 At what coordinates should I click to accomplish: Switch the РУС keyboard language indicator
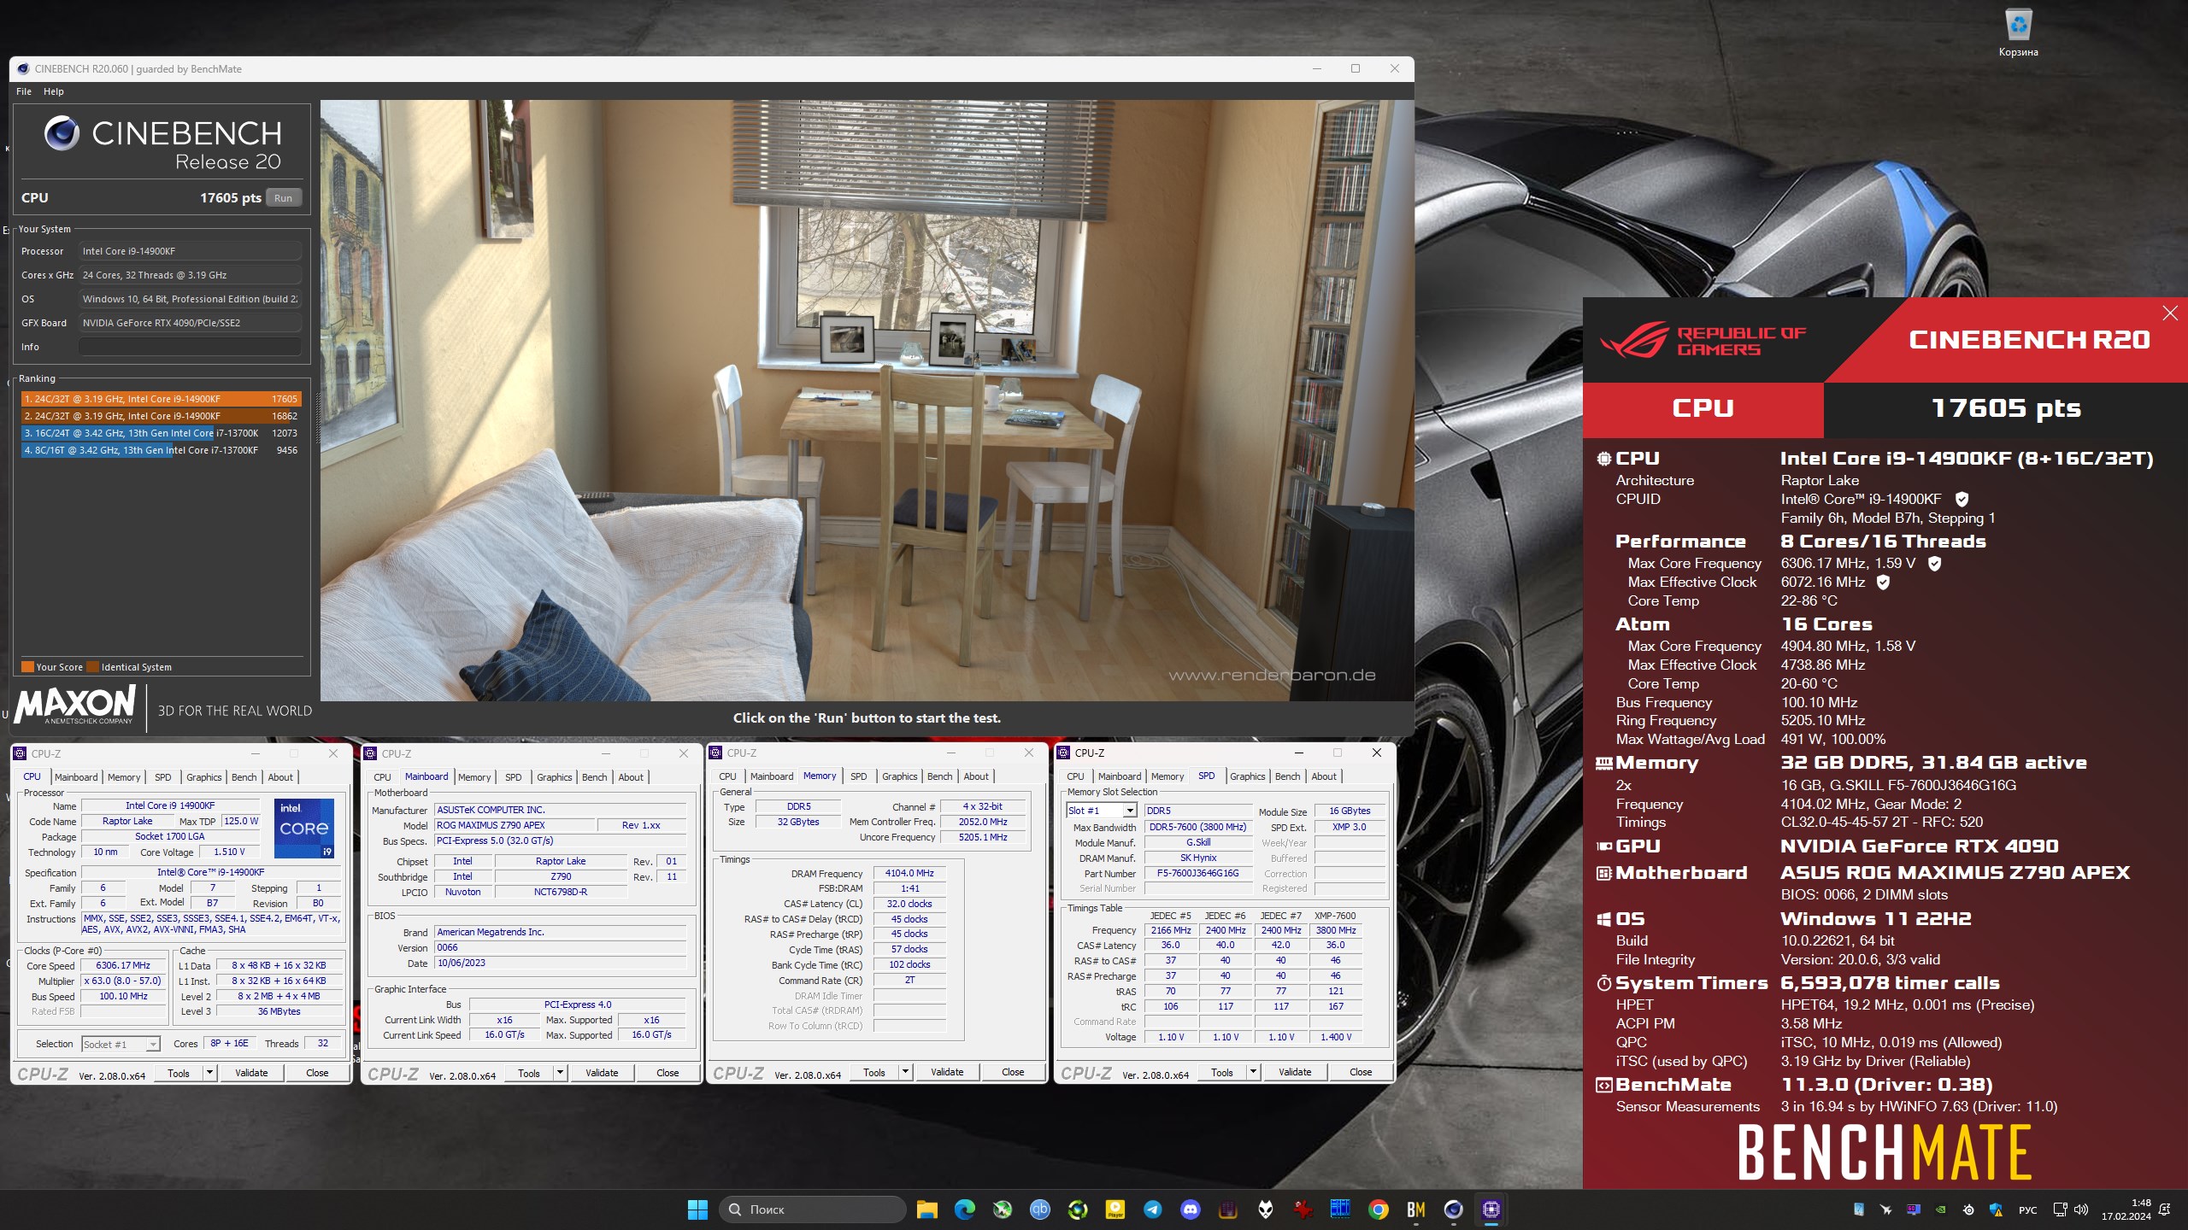pos(2027,1210)
